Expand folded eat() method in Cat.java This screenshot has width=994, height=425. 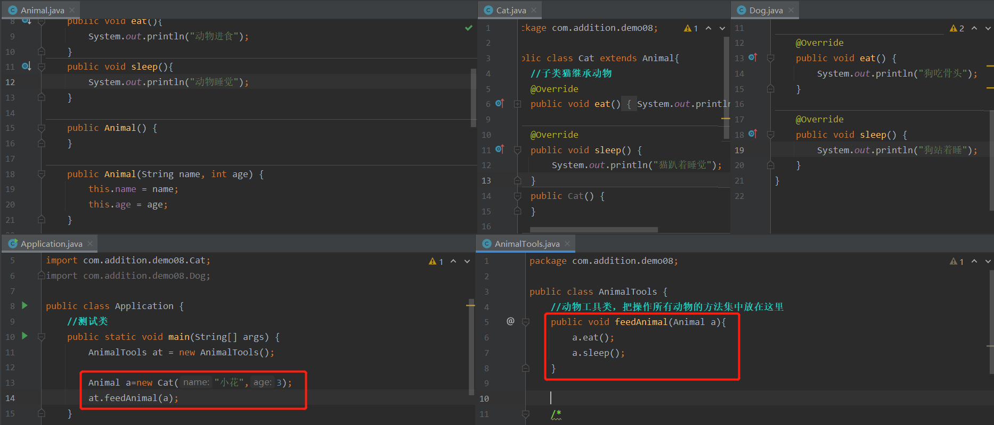point(517,104)
